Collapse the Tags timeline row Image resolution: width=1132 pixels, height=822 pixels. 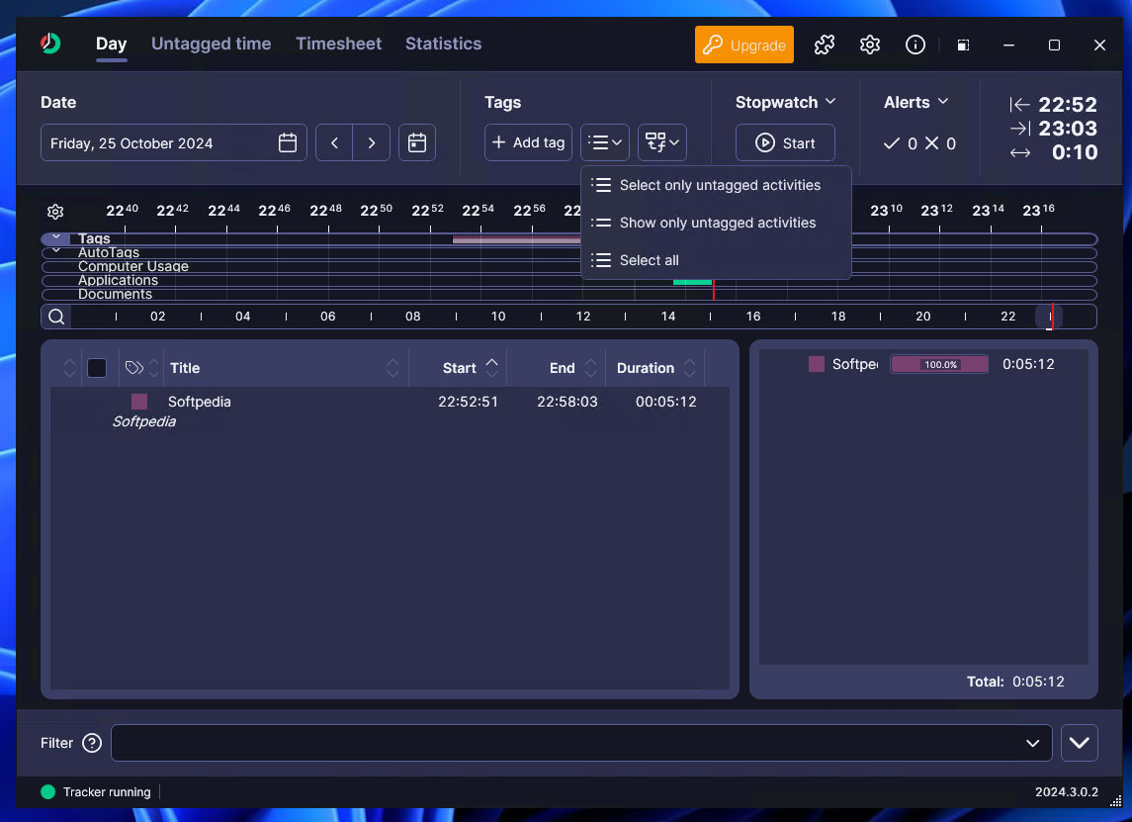coord(56,238)
